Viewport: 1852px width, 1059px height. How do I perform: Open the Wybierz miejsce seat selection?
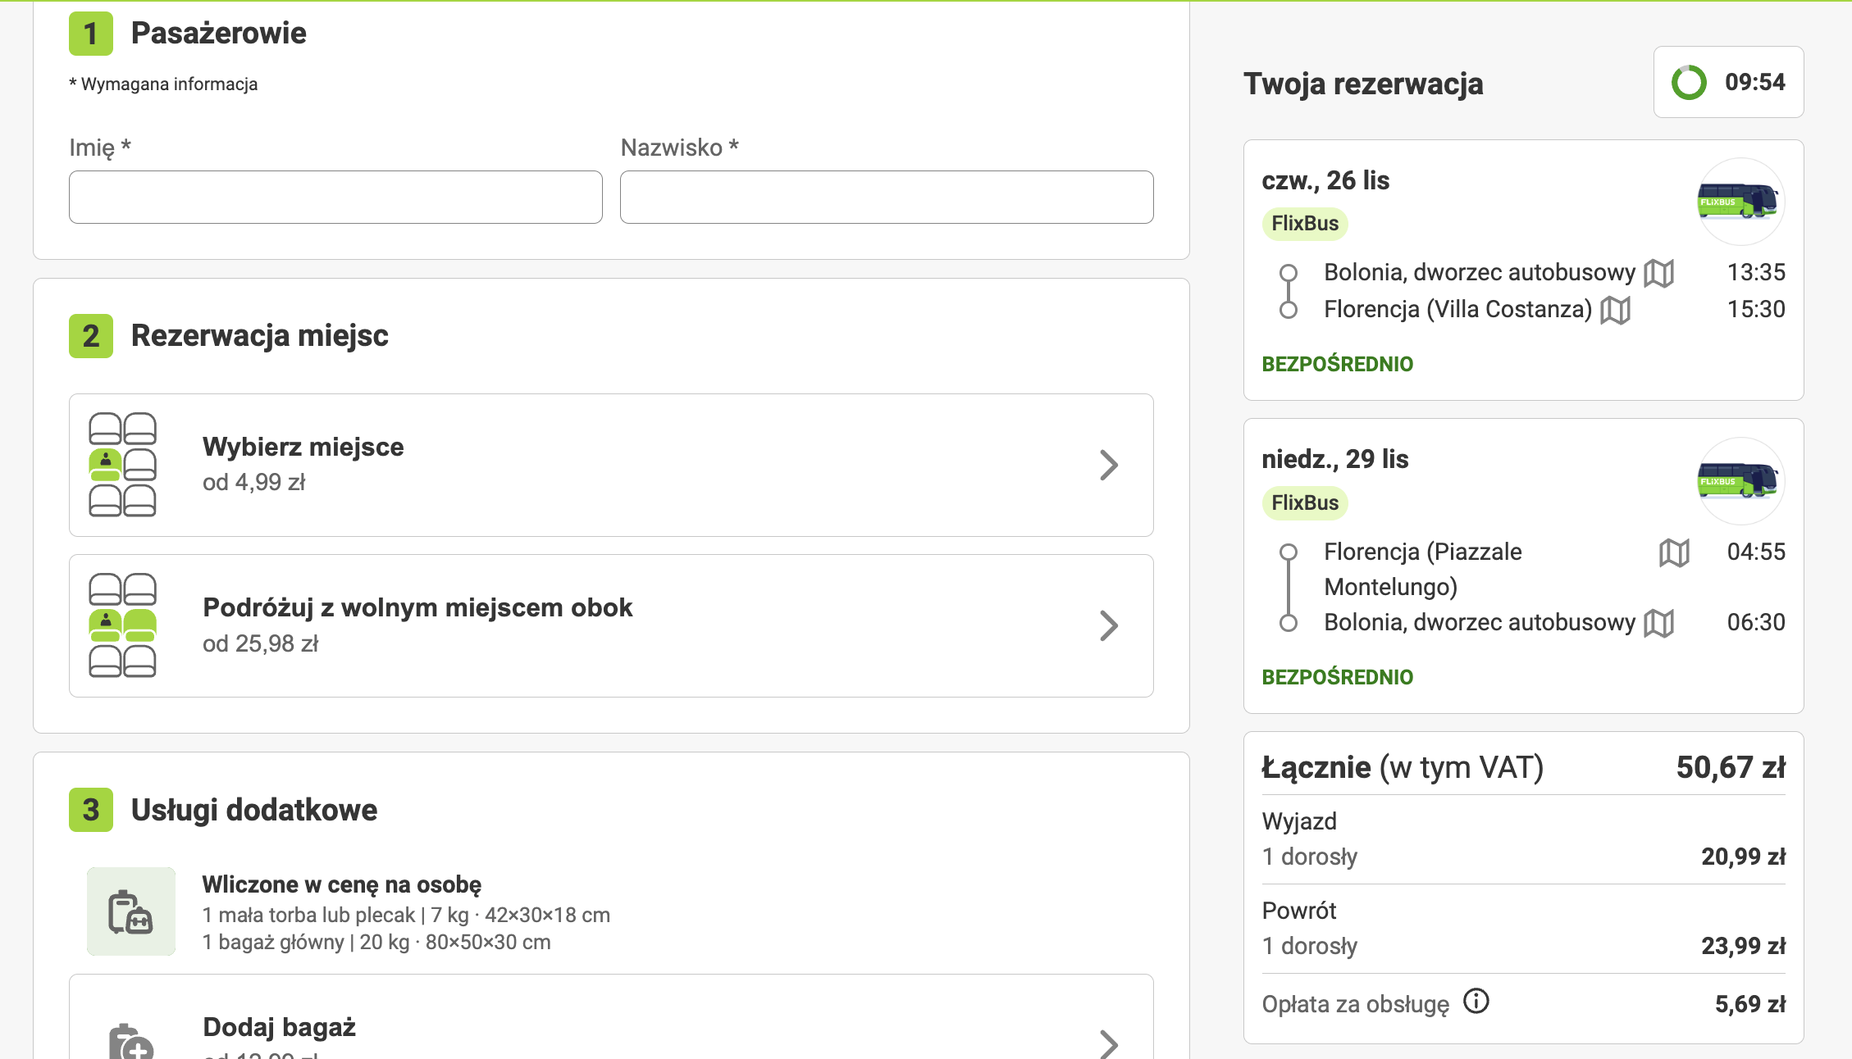pos(611,465)
